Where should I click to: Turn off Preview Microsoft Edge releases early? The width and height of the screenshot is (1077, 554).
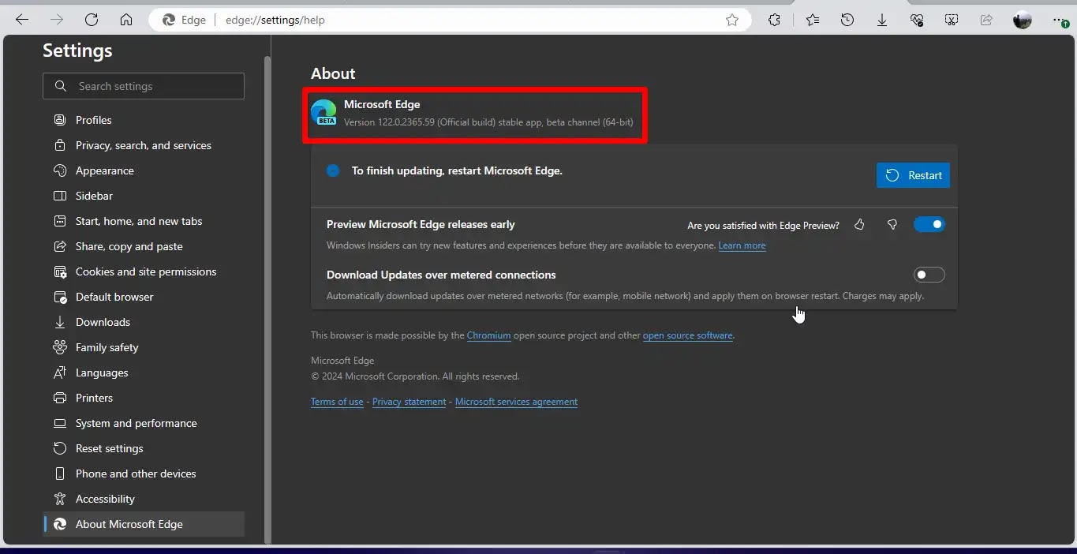point(929,225)
